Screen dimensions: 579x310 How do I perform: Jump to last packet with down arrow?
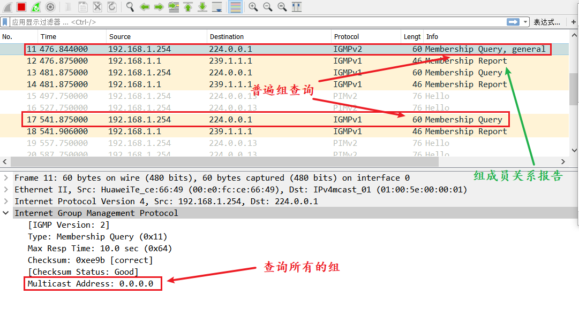(x=202, y=6)
